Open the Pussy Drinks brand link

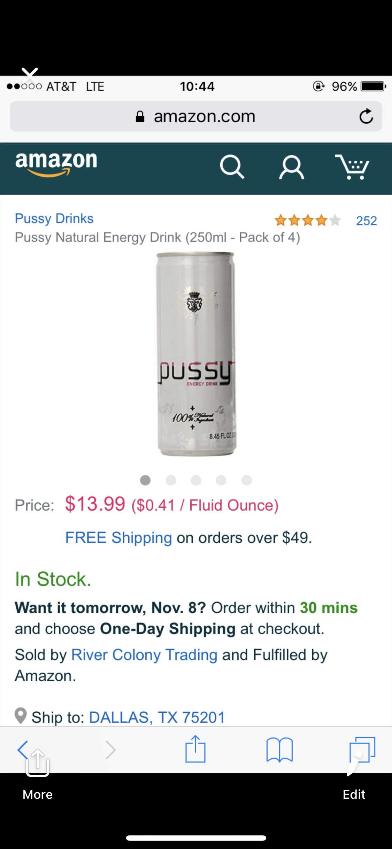pyautogui.click(x=54, y=219)
